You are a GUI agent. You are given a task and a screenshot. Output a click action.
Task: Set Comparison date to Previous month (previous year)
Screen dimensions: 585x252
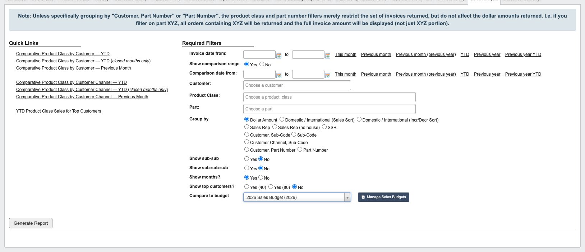coord(426,74)
